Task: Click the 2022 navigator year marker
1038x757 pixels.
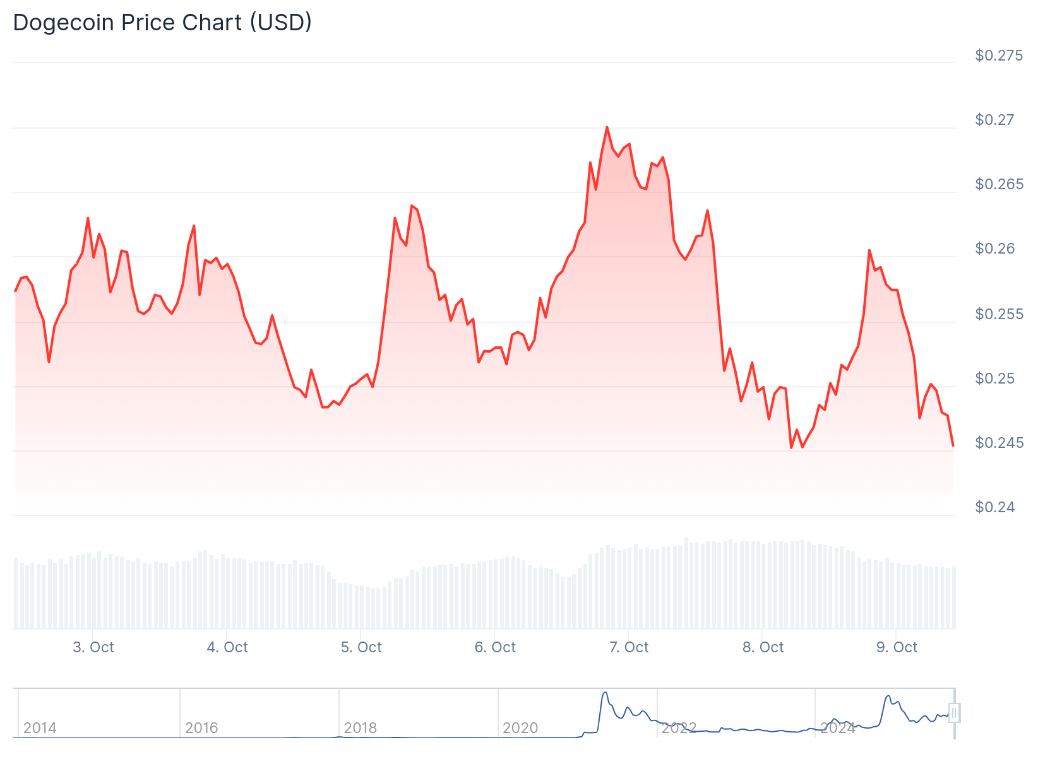Action: click(679, 728)
